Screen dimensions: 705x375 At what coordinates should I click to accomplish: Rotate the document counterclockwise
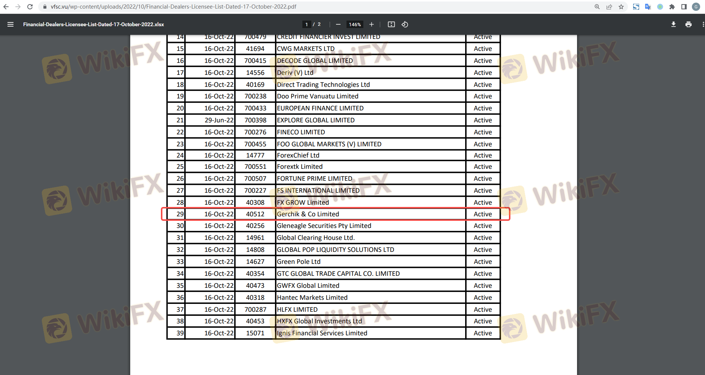point(405,24)
